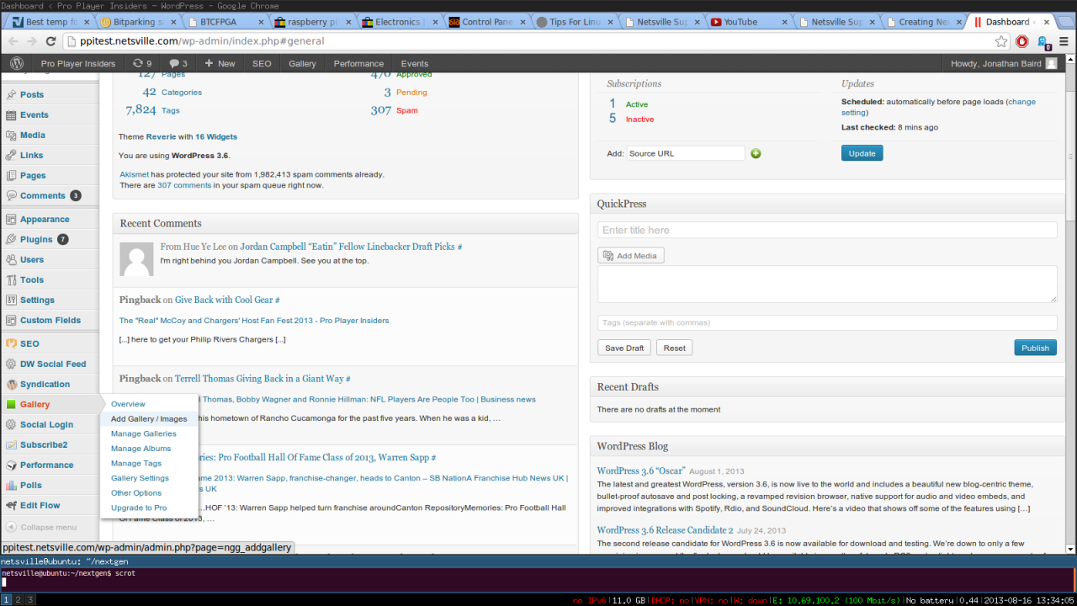Open the 16 Widgets link
Screen dimensions: 1077x606
point(216,136)
